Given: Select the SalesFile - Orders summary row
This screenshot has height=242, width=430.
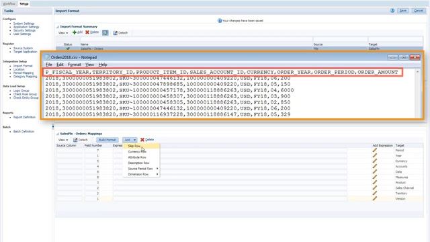Looking at the screenshot, I should coord(239,48).
